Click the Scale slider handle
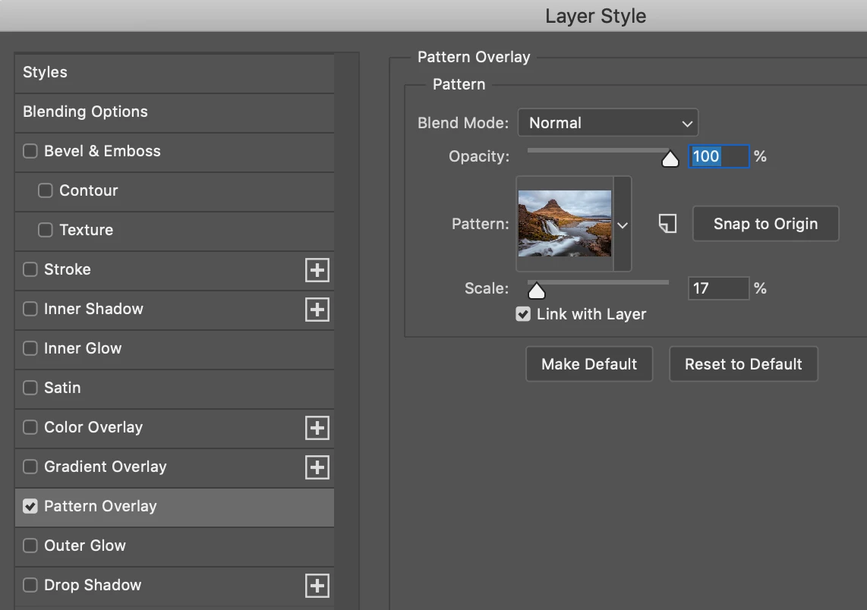This screenshot has height=610, width=867. tap(537, 291)
